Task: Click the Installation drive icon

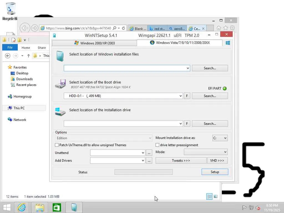Action: click(60, 112)
